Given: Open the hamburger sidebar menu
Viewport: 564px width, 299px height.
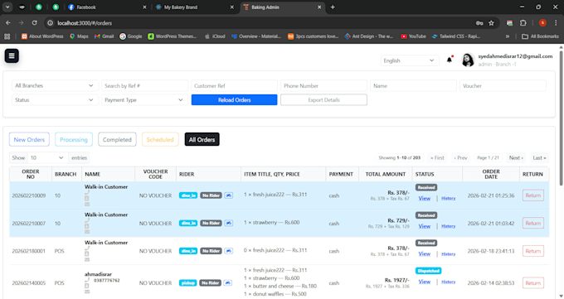Looking at the screenshot, I should 12,55.
